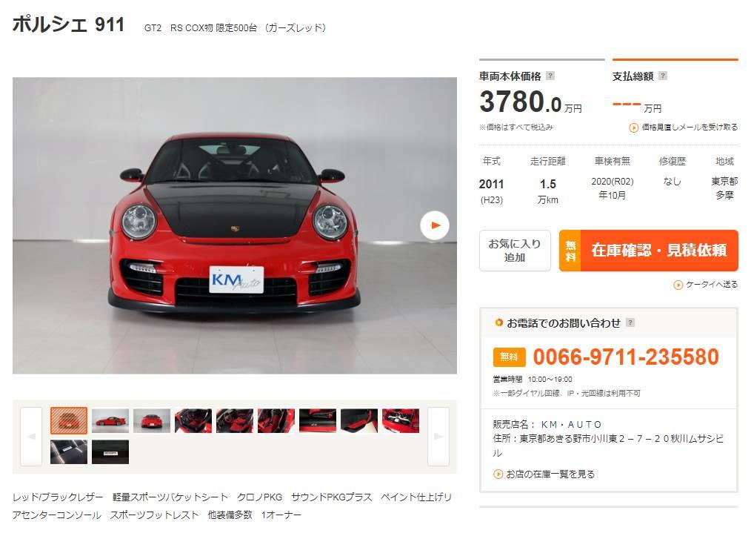Click the help icon beside 支払総額
This screenshot has height=536, width=754.
click(663, 76)
